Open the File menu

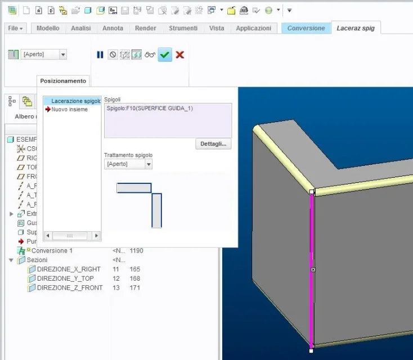15,28
